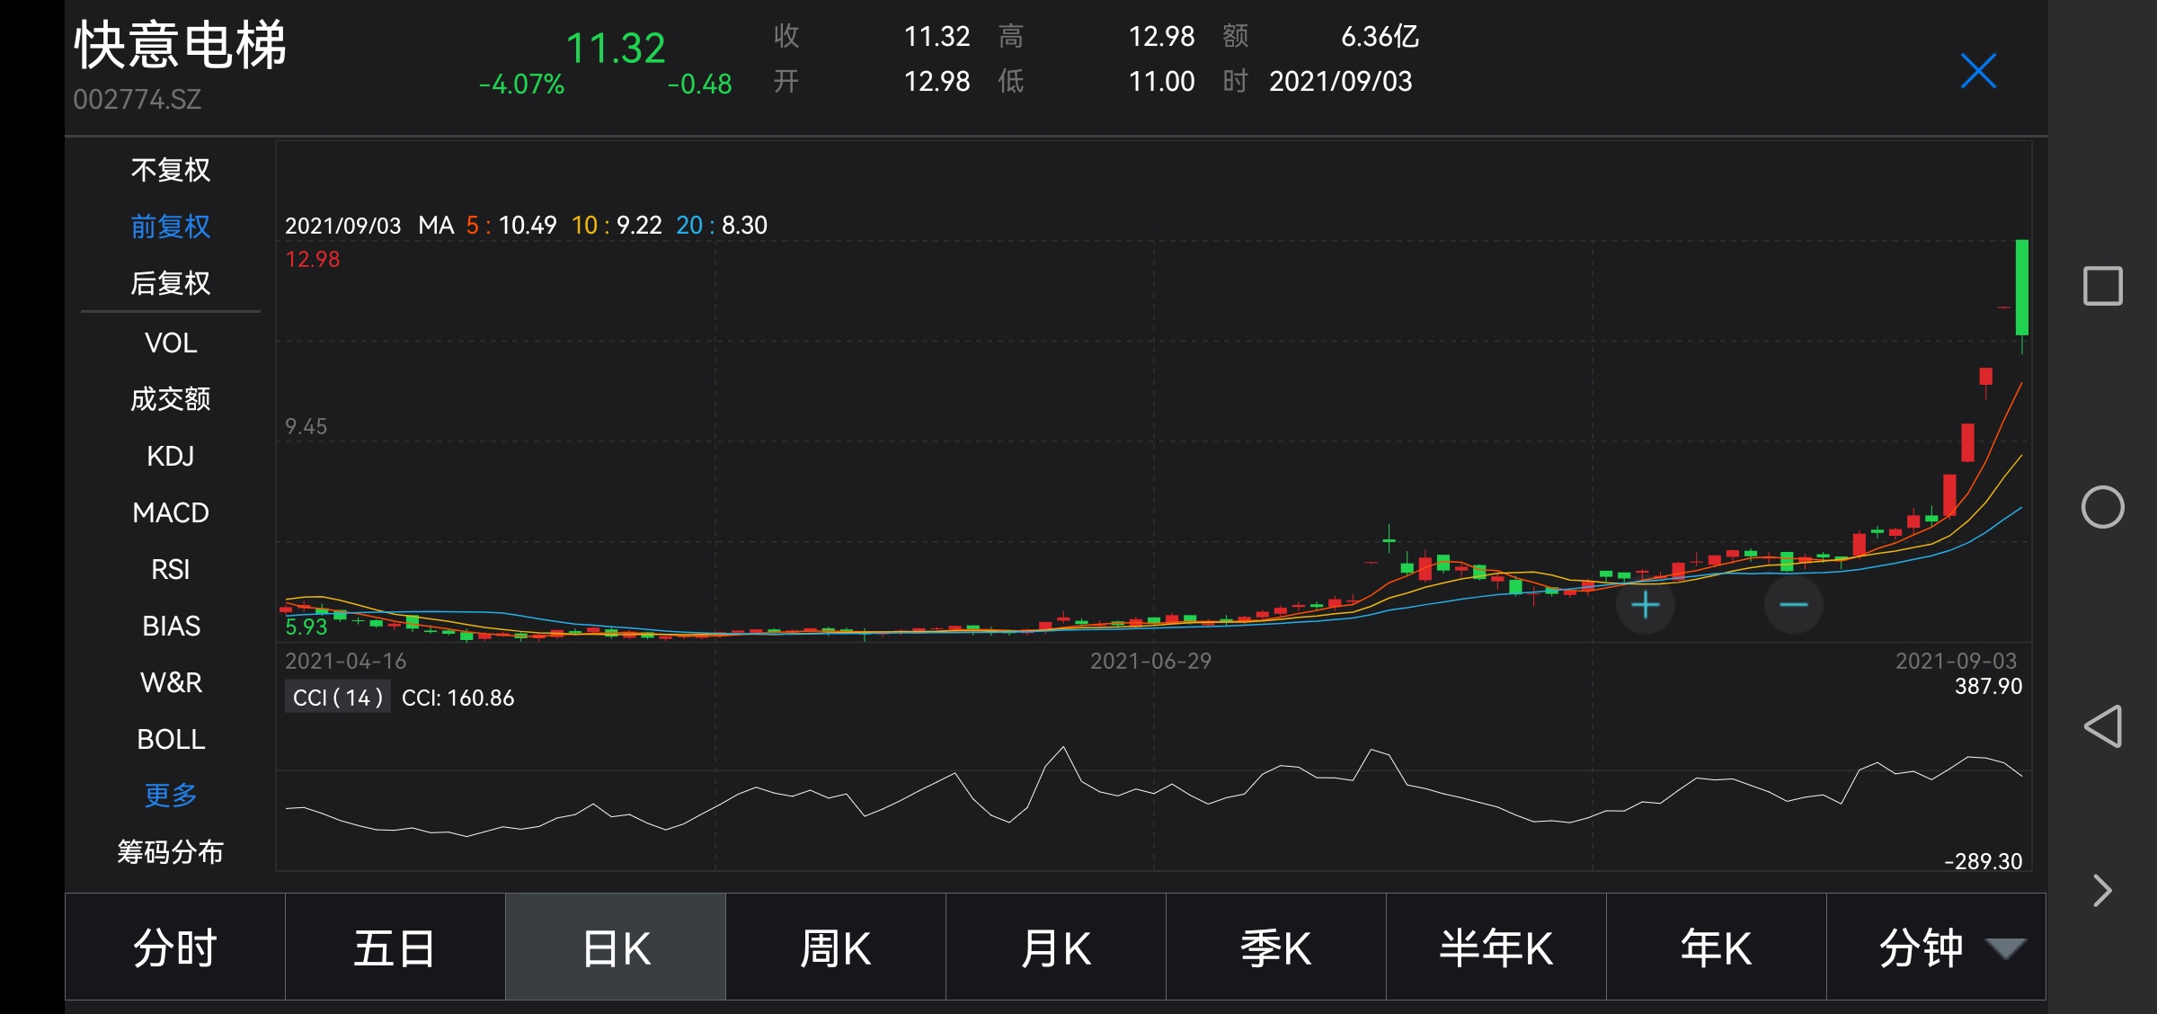The width and height of the screenshot is (2157, 1014).
Task: Show the KDJ indicator
Action: coord(171,456)
